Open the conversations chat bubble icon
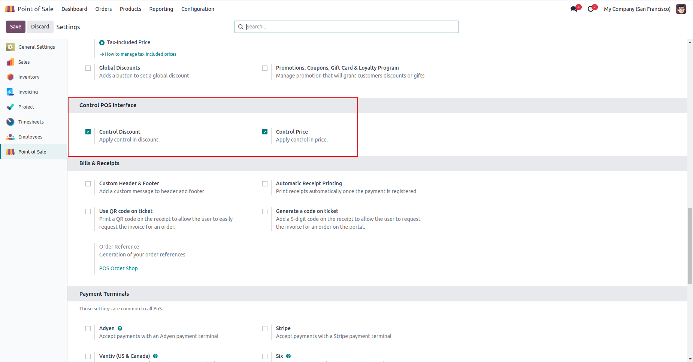This screenshot has height=362, width=693. [574, 9]
